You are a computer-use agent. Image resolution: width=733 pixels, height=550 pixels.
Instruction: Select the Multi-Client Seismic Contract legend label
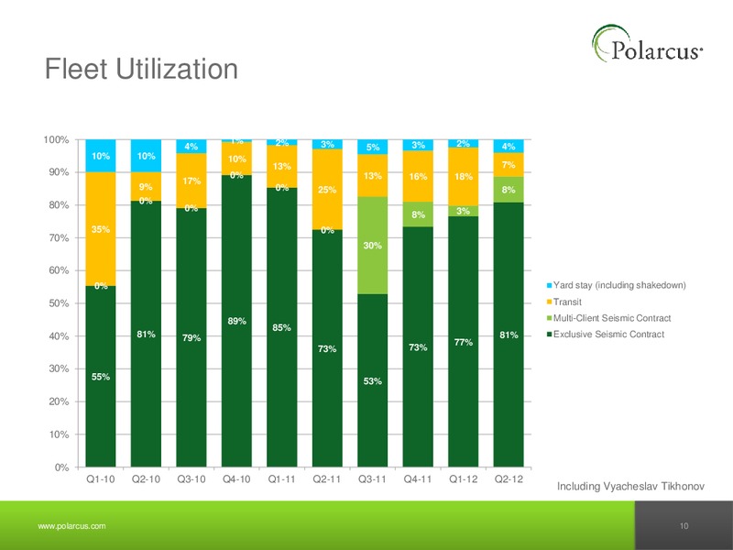tap(612, 318)
